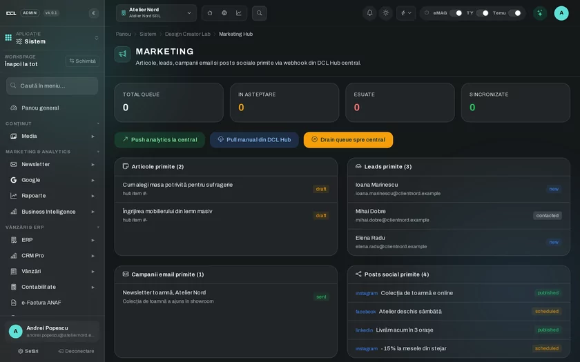Viewport: 580px width, 362px height.
Task: Click the app grid icon next to Aplicatie
Action: [x=8, y=37]
